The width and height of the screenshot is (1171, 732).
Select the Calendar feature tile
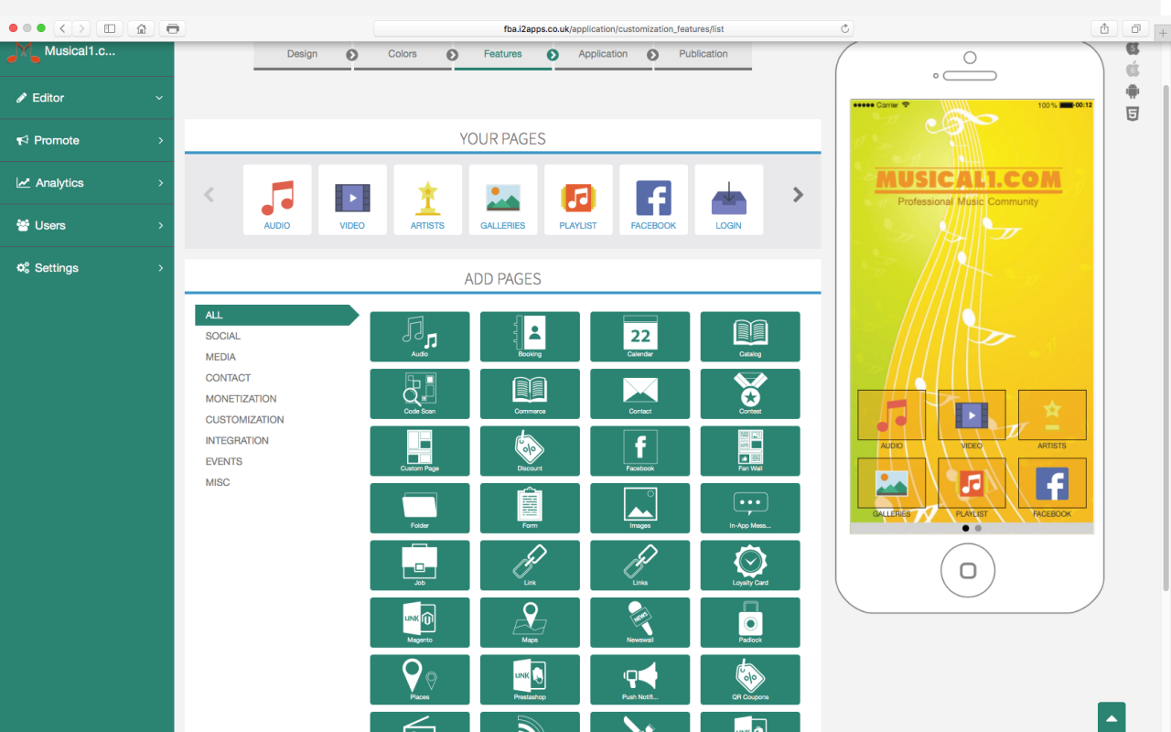639,337
